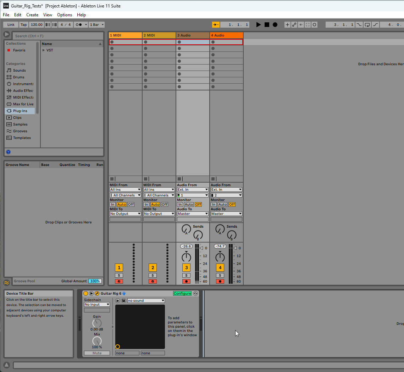Open track 1 MIDI To No Output dropdown
Image resolution: width=404 pixels, height=372 pixels.
[x=125, y=214]
